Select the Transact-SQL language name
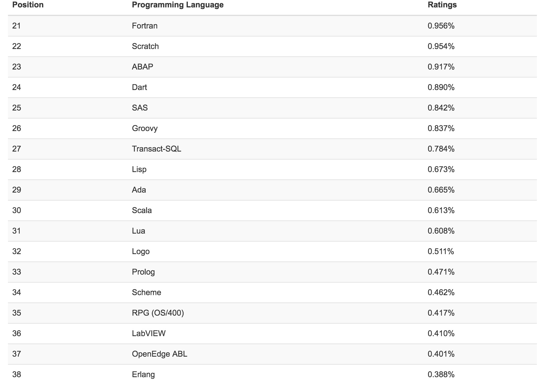This screenshot has height=380, width=546. pos(156,149)
